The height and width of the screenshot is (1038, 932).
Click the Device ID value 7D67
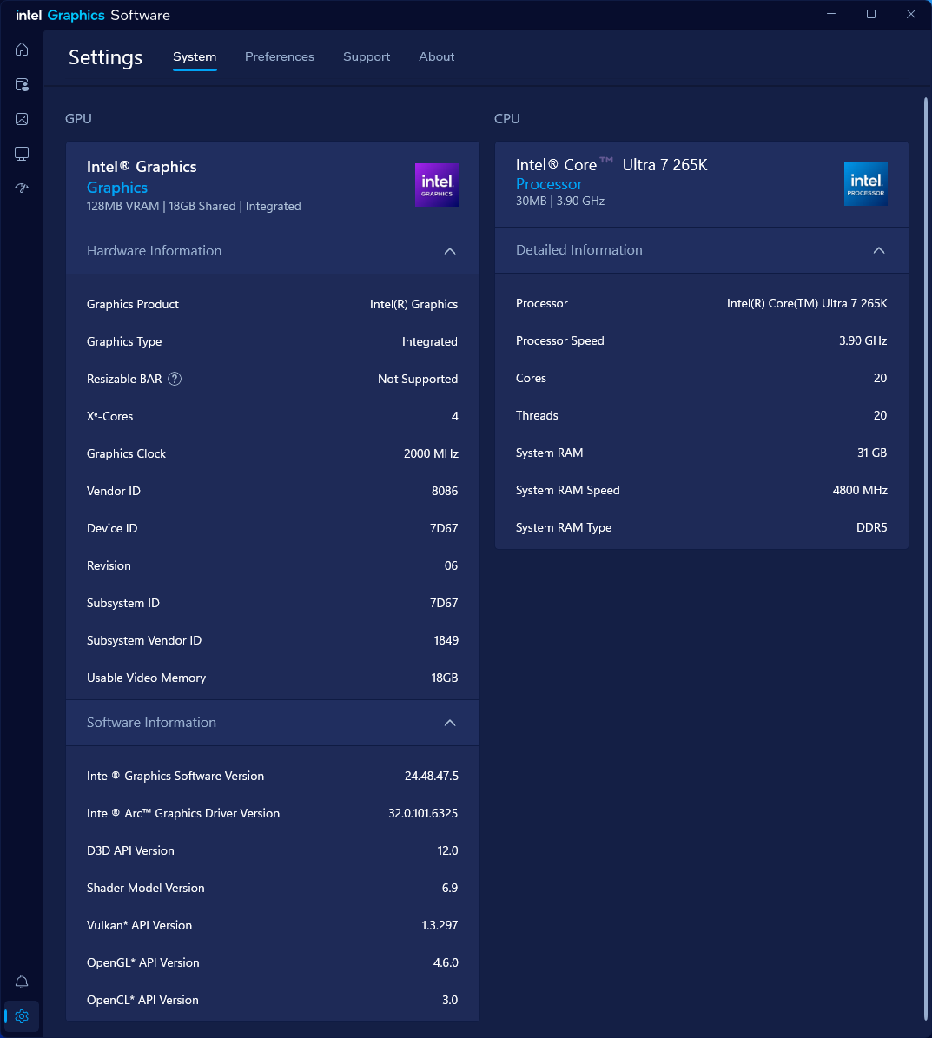pos(444,528)
